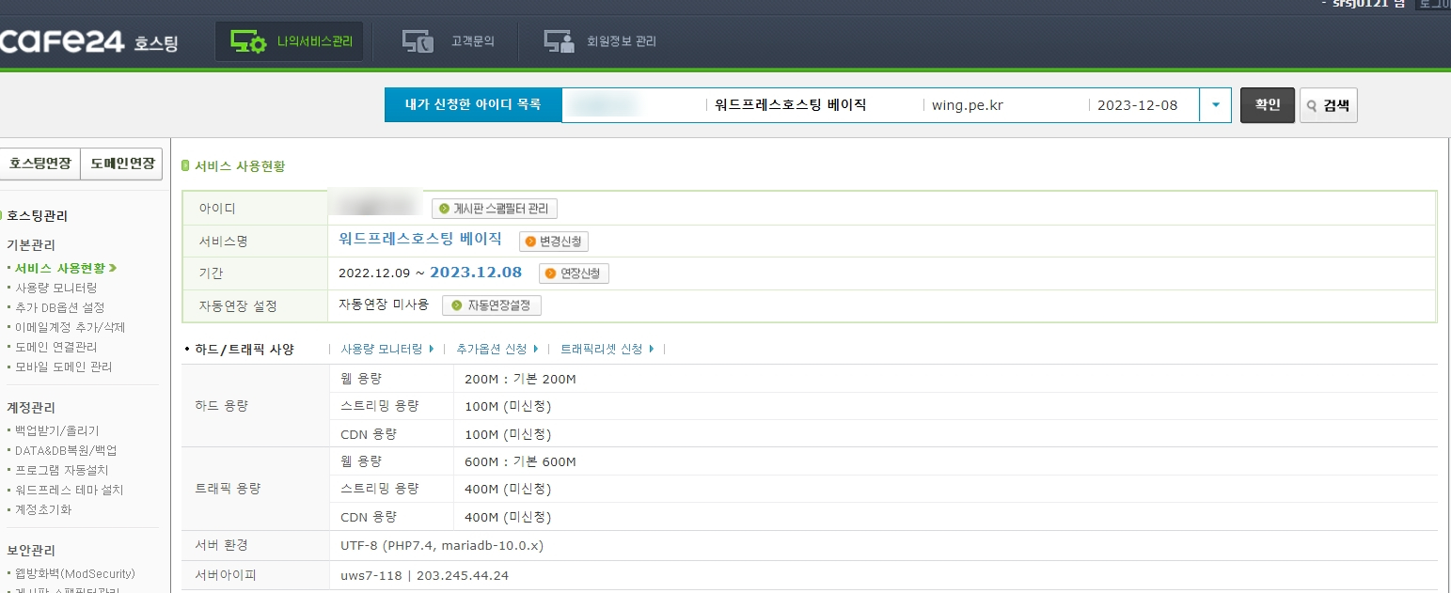Select 사용량 모니터링 in sidebar
Screen dimensions: 1451x593
click(x=55, y=288)
